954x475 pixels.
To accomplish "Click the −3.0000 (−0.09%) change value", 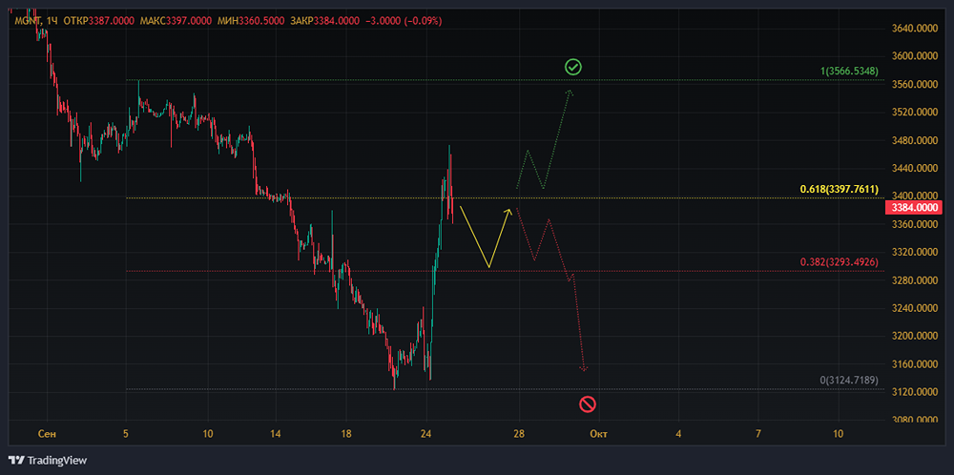I will click(404, 21).
